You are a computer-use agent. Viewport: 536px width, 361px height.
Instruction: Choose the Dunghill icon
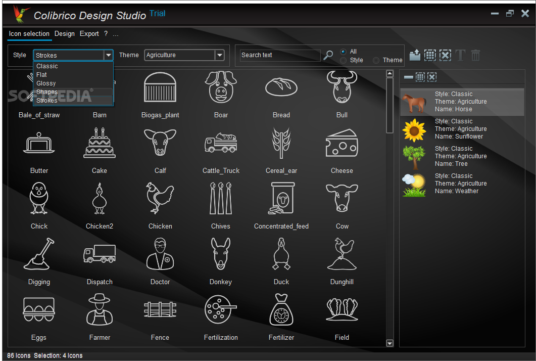pos(342,254)
